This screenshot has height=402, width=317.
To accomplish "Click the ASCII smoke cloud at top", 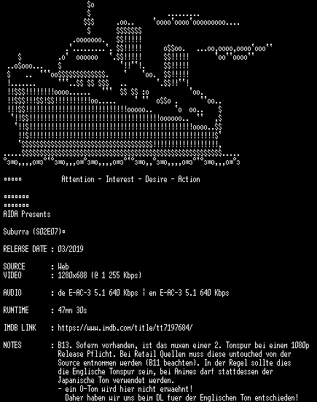I will [x=196, y=20].
